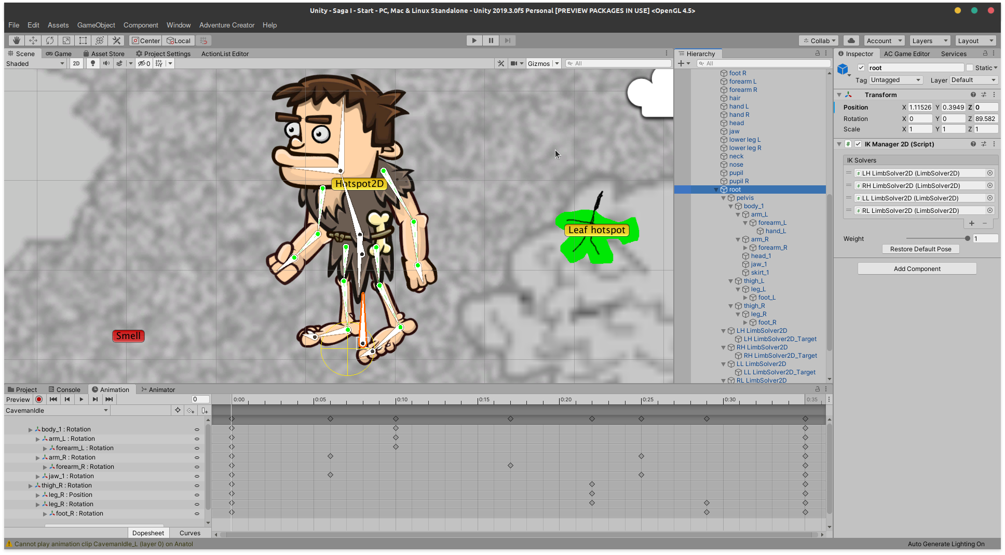Open the GameObject menu

[96, 25]
